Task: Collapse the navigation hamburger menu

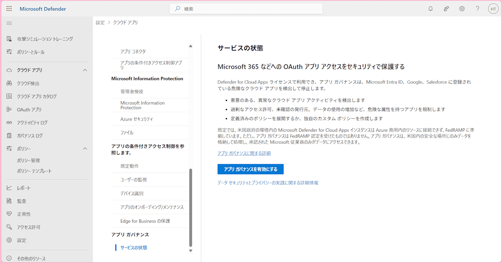Action: 9,23
